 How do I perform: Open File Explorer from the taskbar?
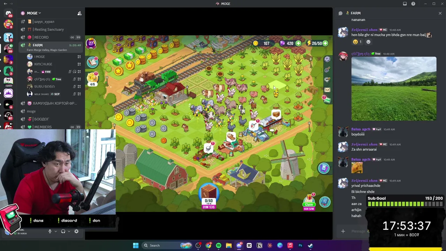pos(229,245)
